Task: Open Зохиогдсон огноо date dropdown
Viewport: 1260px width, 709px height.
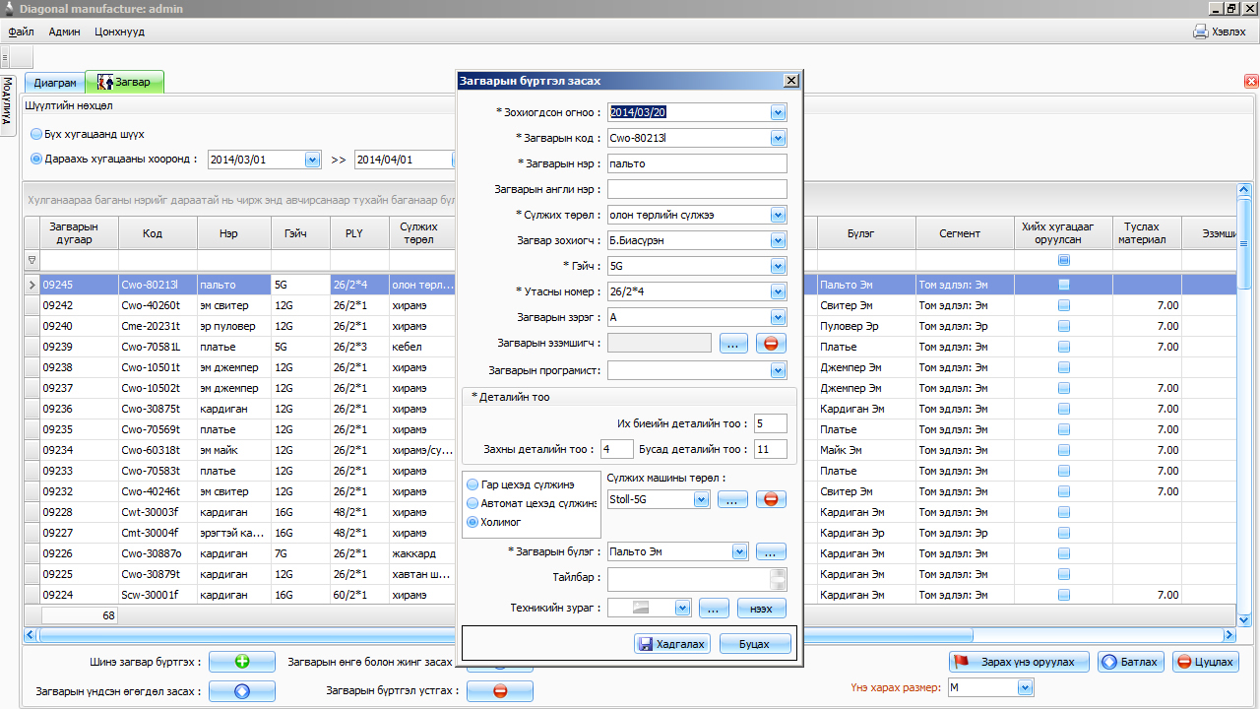Action: click(x=779, y=112)
